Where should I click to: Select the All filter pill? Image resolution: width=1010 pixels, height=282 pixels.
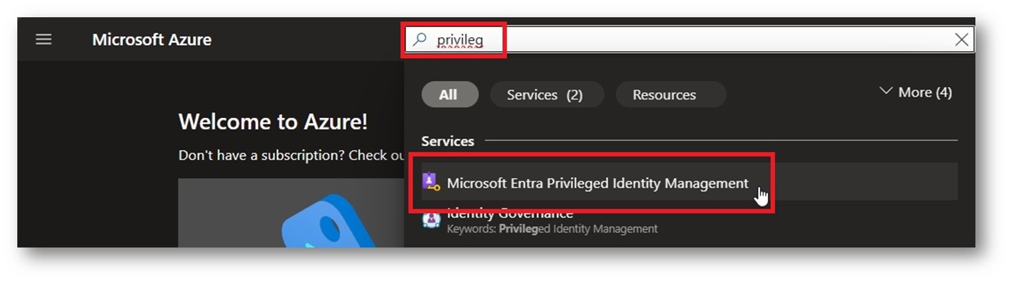click(x=449, y=95)
